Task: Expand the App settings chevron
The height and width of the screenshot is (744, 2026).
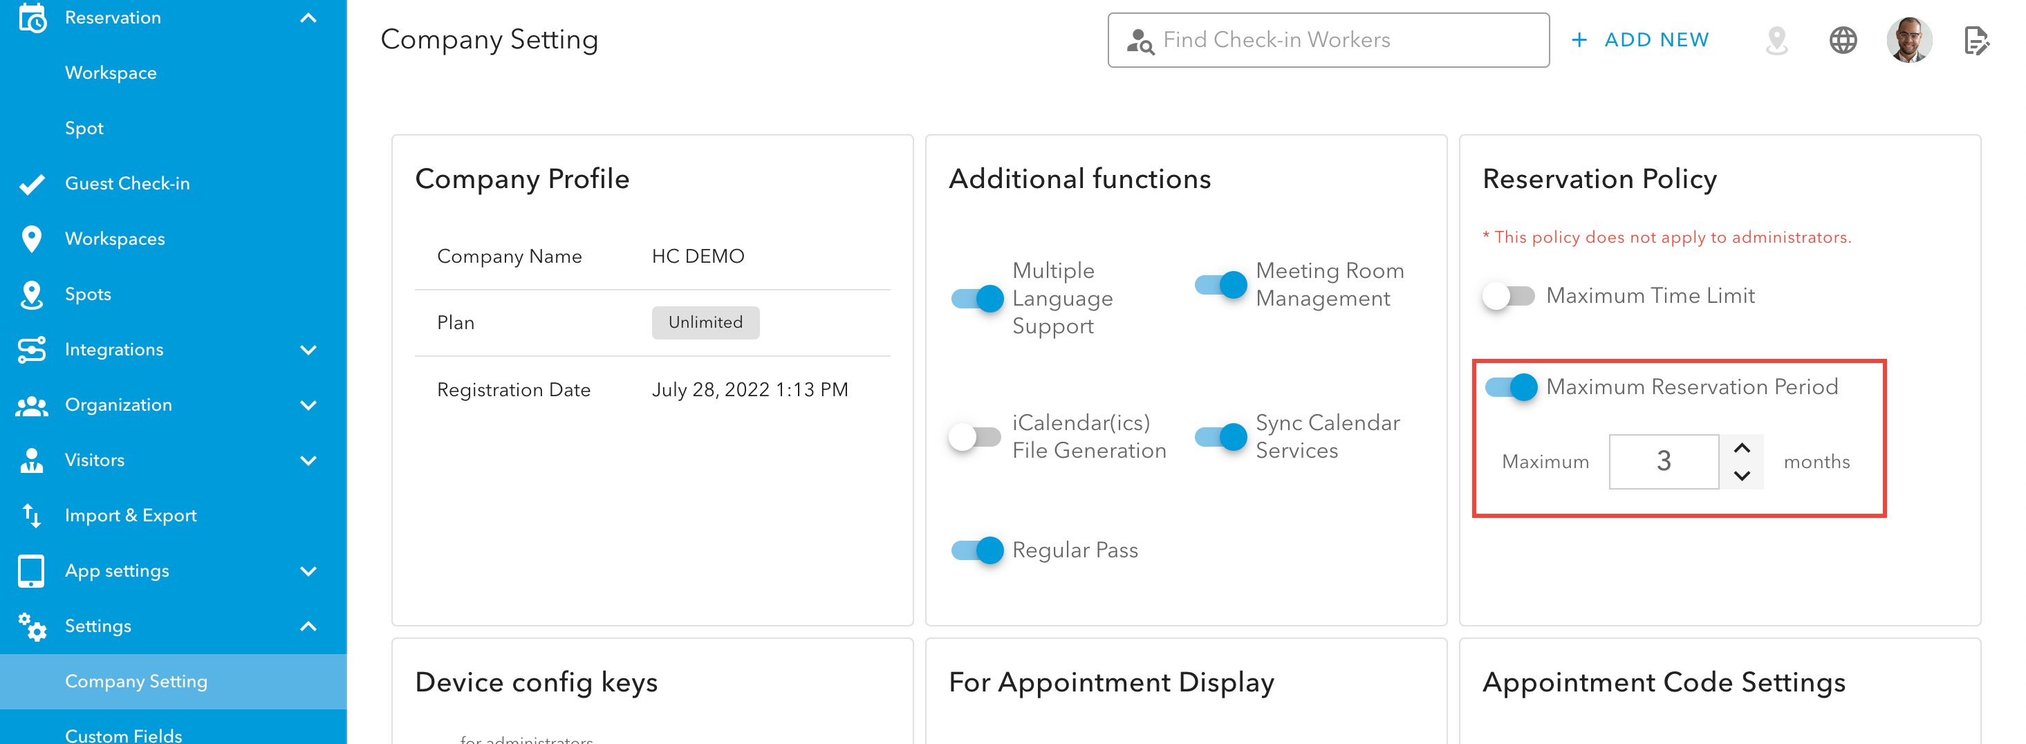Action: [308, 572]
